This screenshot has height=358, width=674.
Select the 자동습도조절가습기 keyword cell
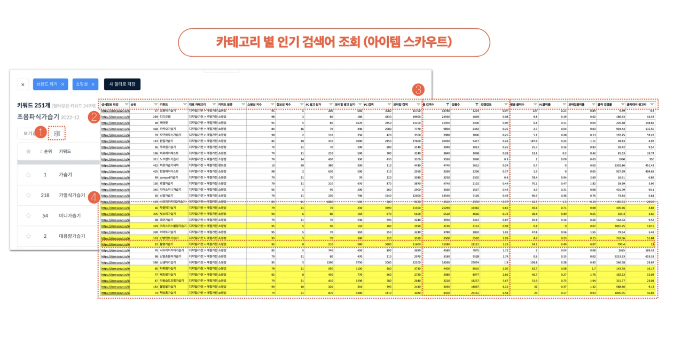(x=174, y=280)
